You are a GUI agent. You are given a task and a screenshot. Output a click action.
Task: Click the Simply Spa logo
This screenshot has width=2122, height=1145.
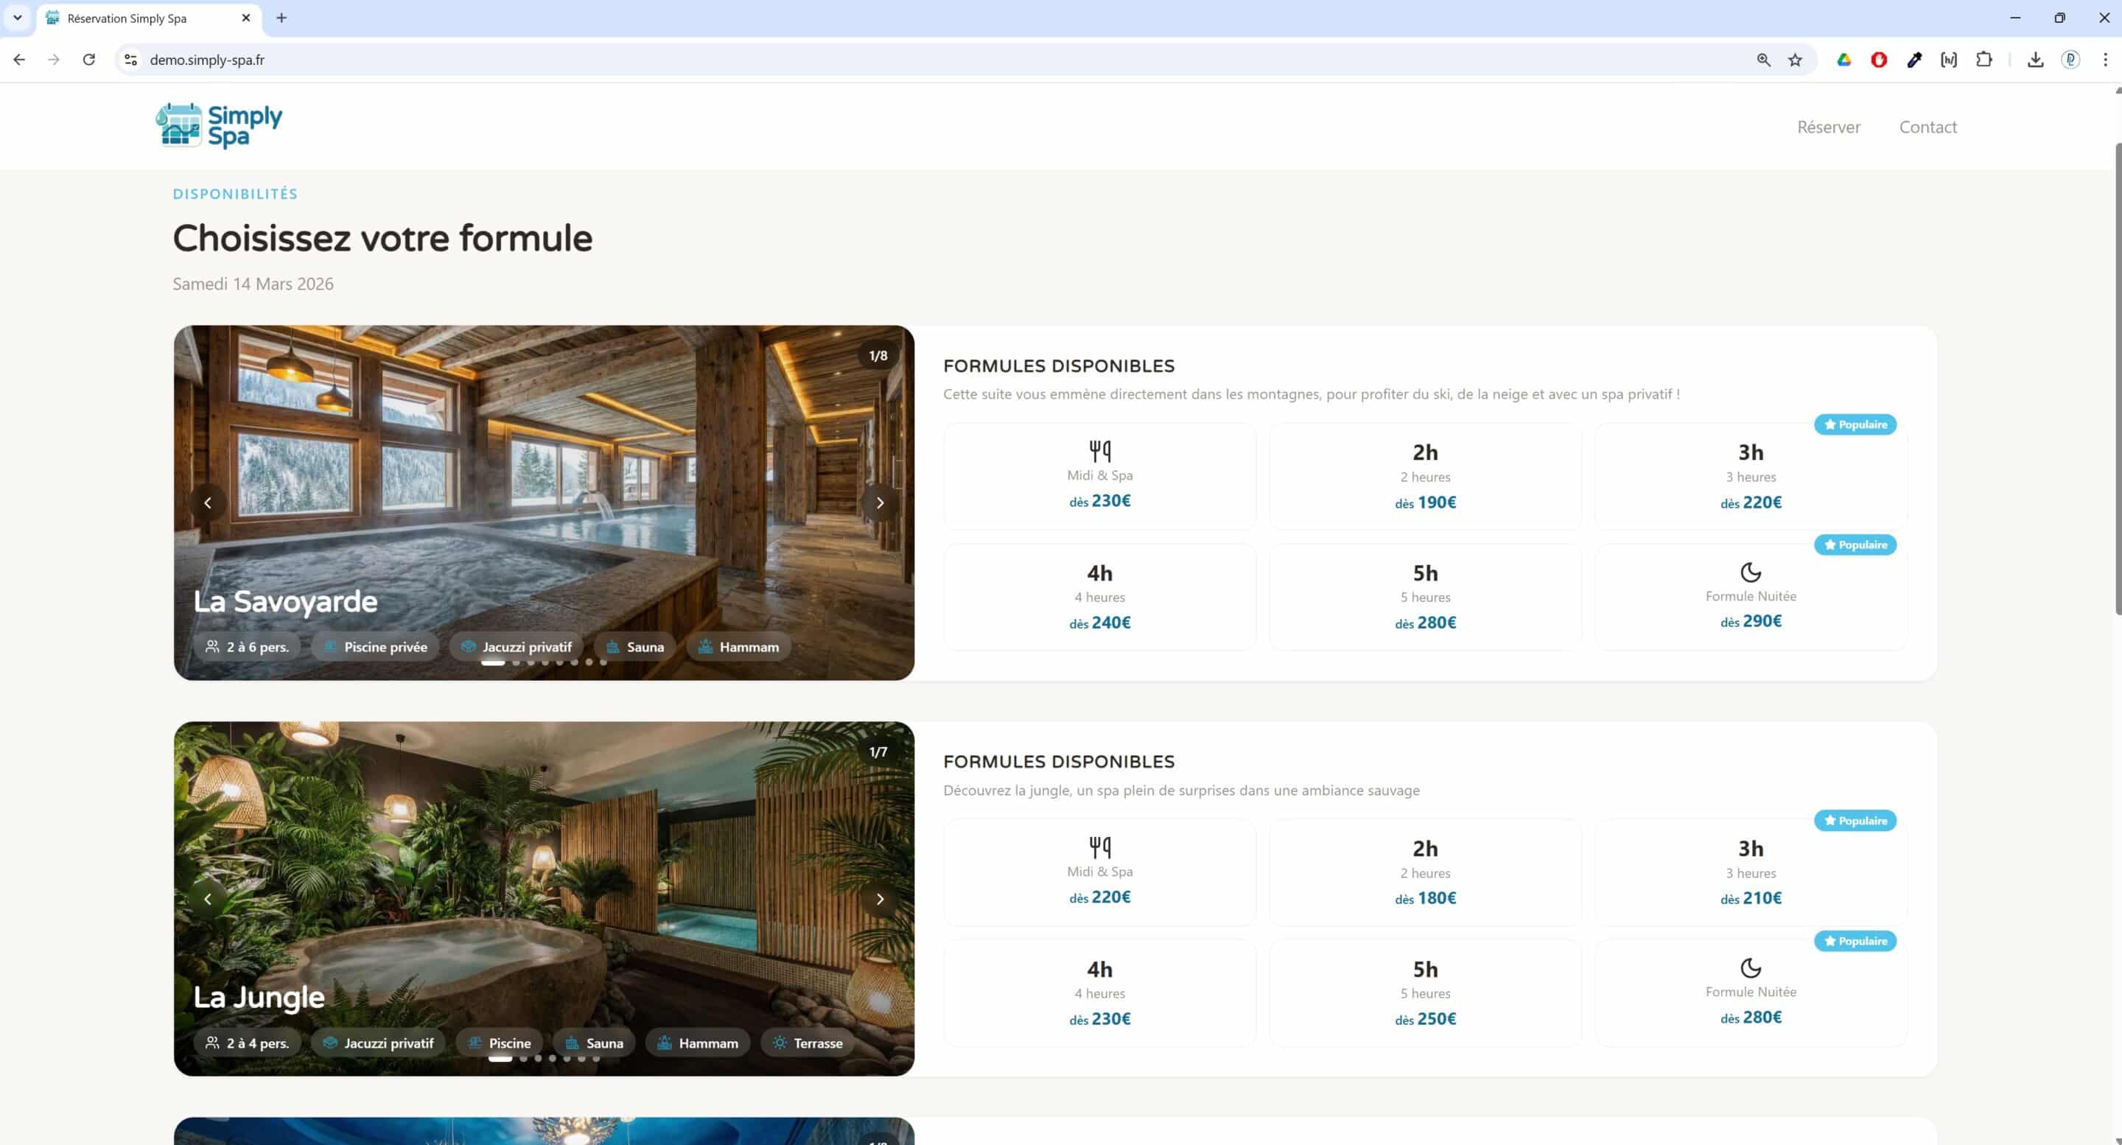(219, 126)
